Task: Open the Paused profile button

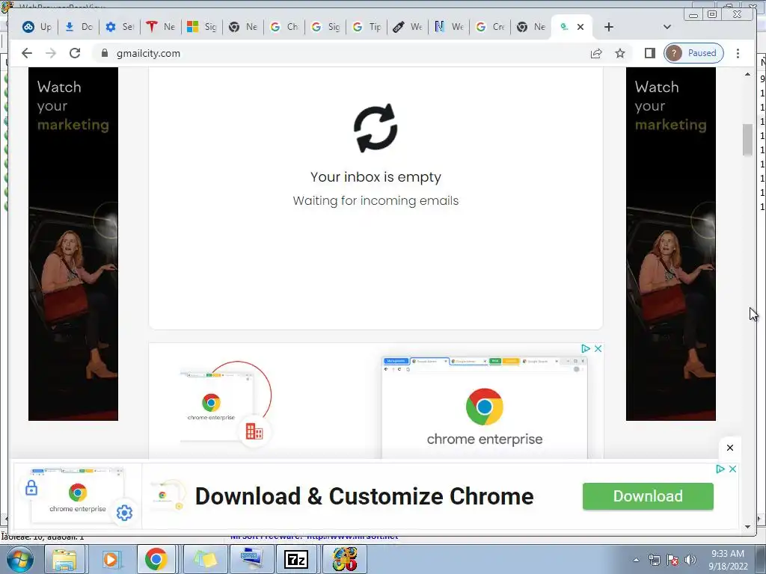Action: point(693,53)
